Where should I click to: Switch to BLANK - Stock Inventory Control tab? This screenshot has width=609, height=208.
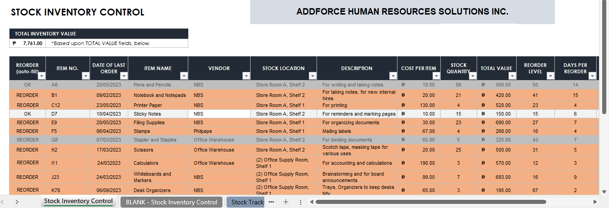(171, 202)
